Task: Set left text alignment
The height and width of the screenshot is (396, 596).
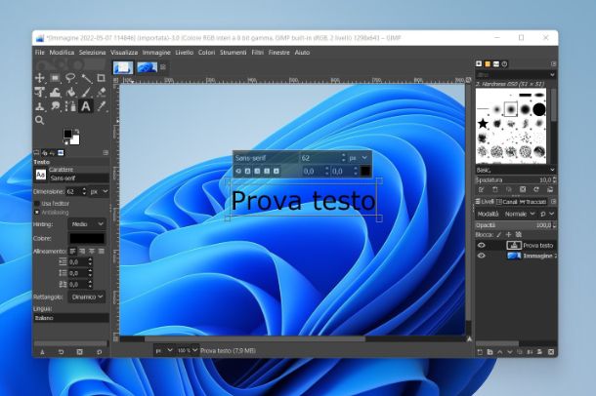Action: pyautogui.click(x=72, y=251)
